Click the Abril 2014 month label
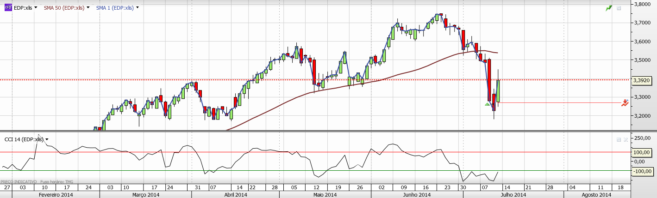 pyautogui.click(x=235, y=195)
